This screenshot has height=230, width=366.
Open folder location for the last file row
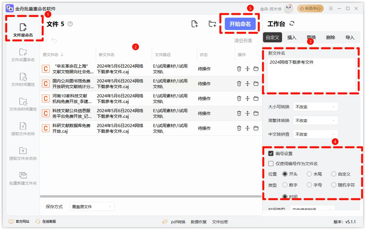pyautogui.click(x=256, y=128)
